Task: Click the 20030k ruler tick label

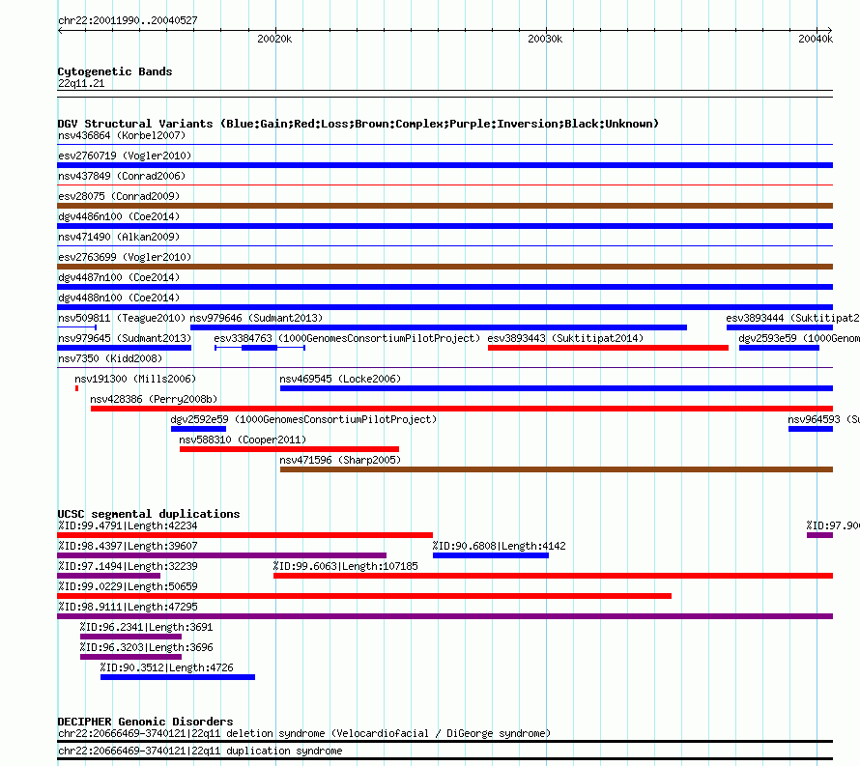Action: click(545, 39)
